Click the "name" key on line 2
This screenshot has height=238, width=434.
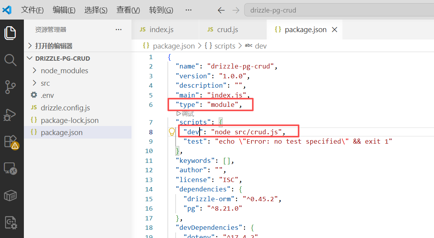point(187,67)
